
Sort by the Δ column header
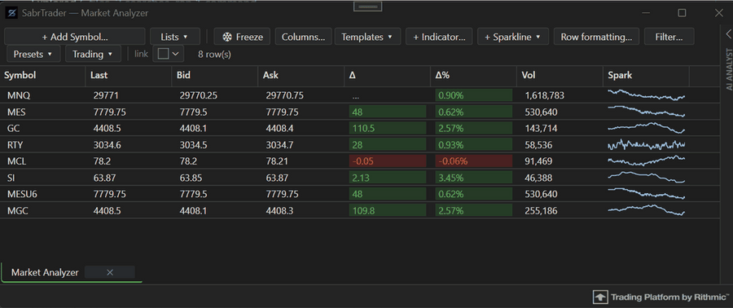click(x=387, y=75)
